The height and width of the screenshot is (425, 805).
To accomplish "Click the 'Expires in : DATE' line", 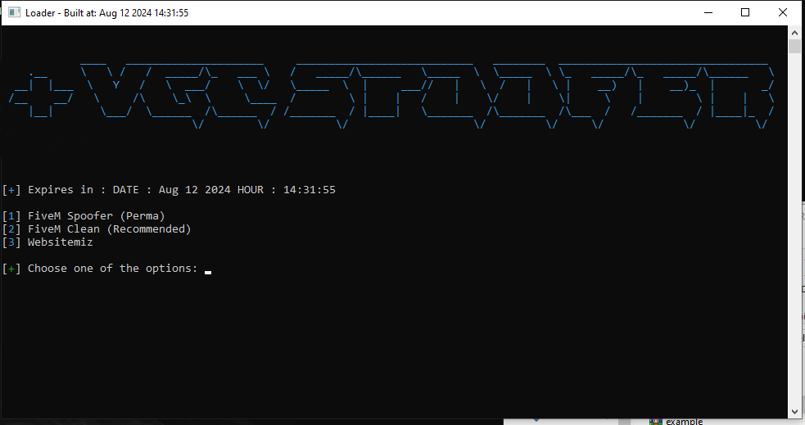I will 169,190.
